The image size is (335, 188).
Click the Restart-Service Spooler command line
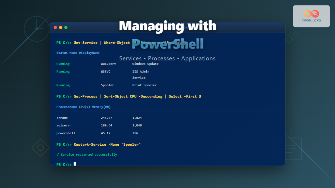point(98,144)
